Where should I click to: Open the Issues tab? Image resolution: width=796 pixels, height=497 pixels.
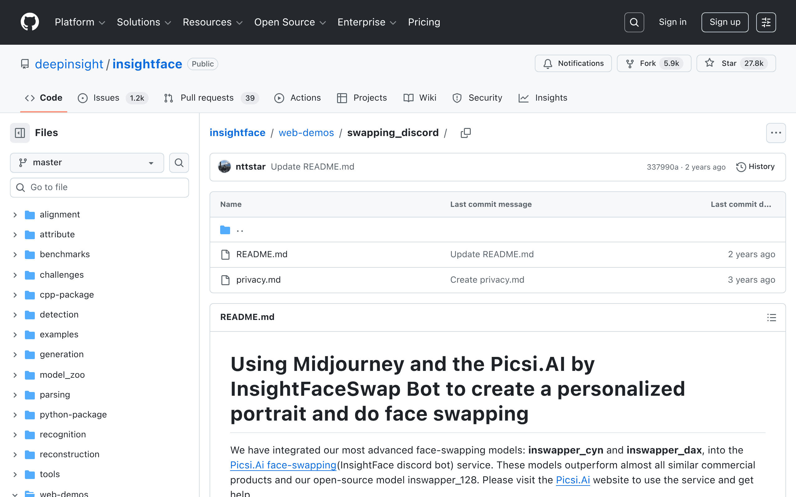pos(113,98)
